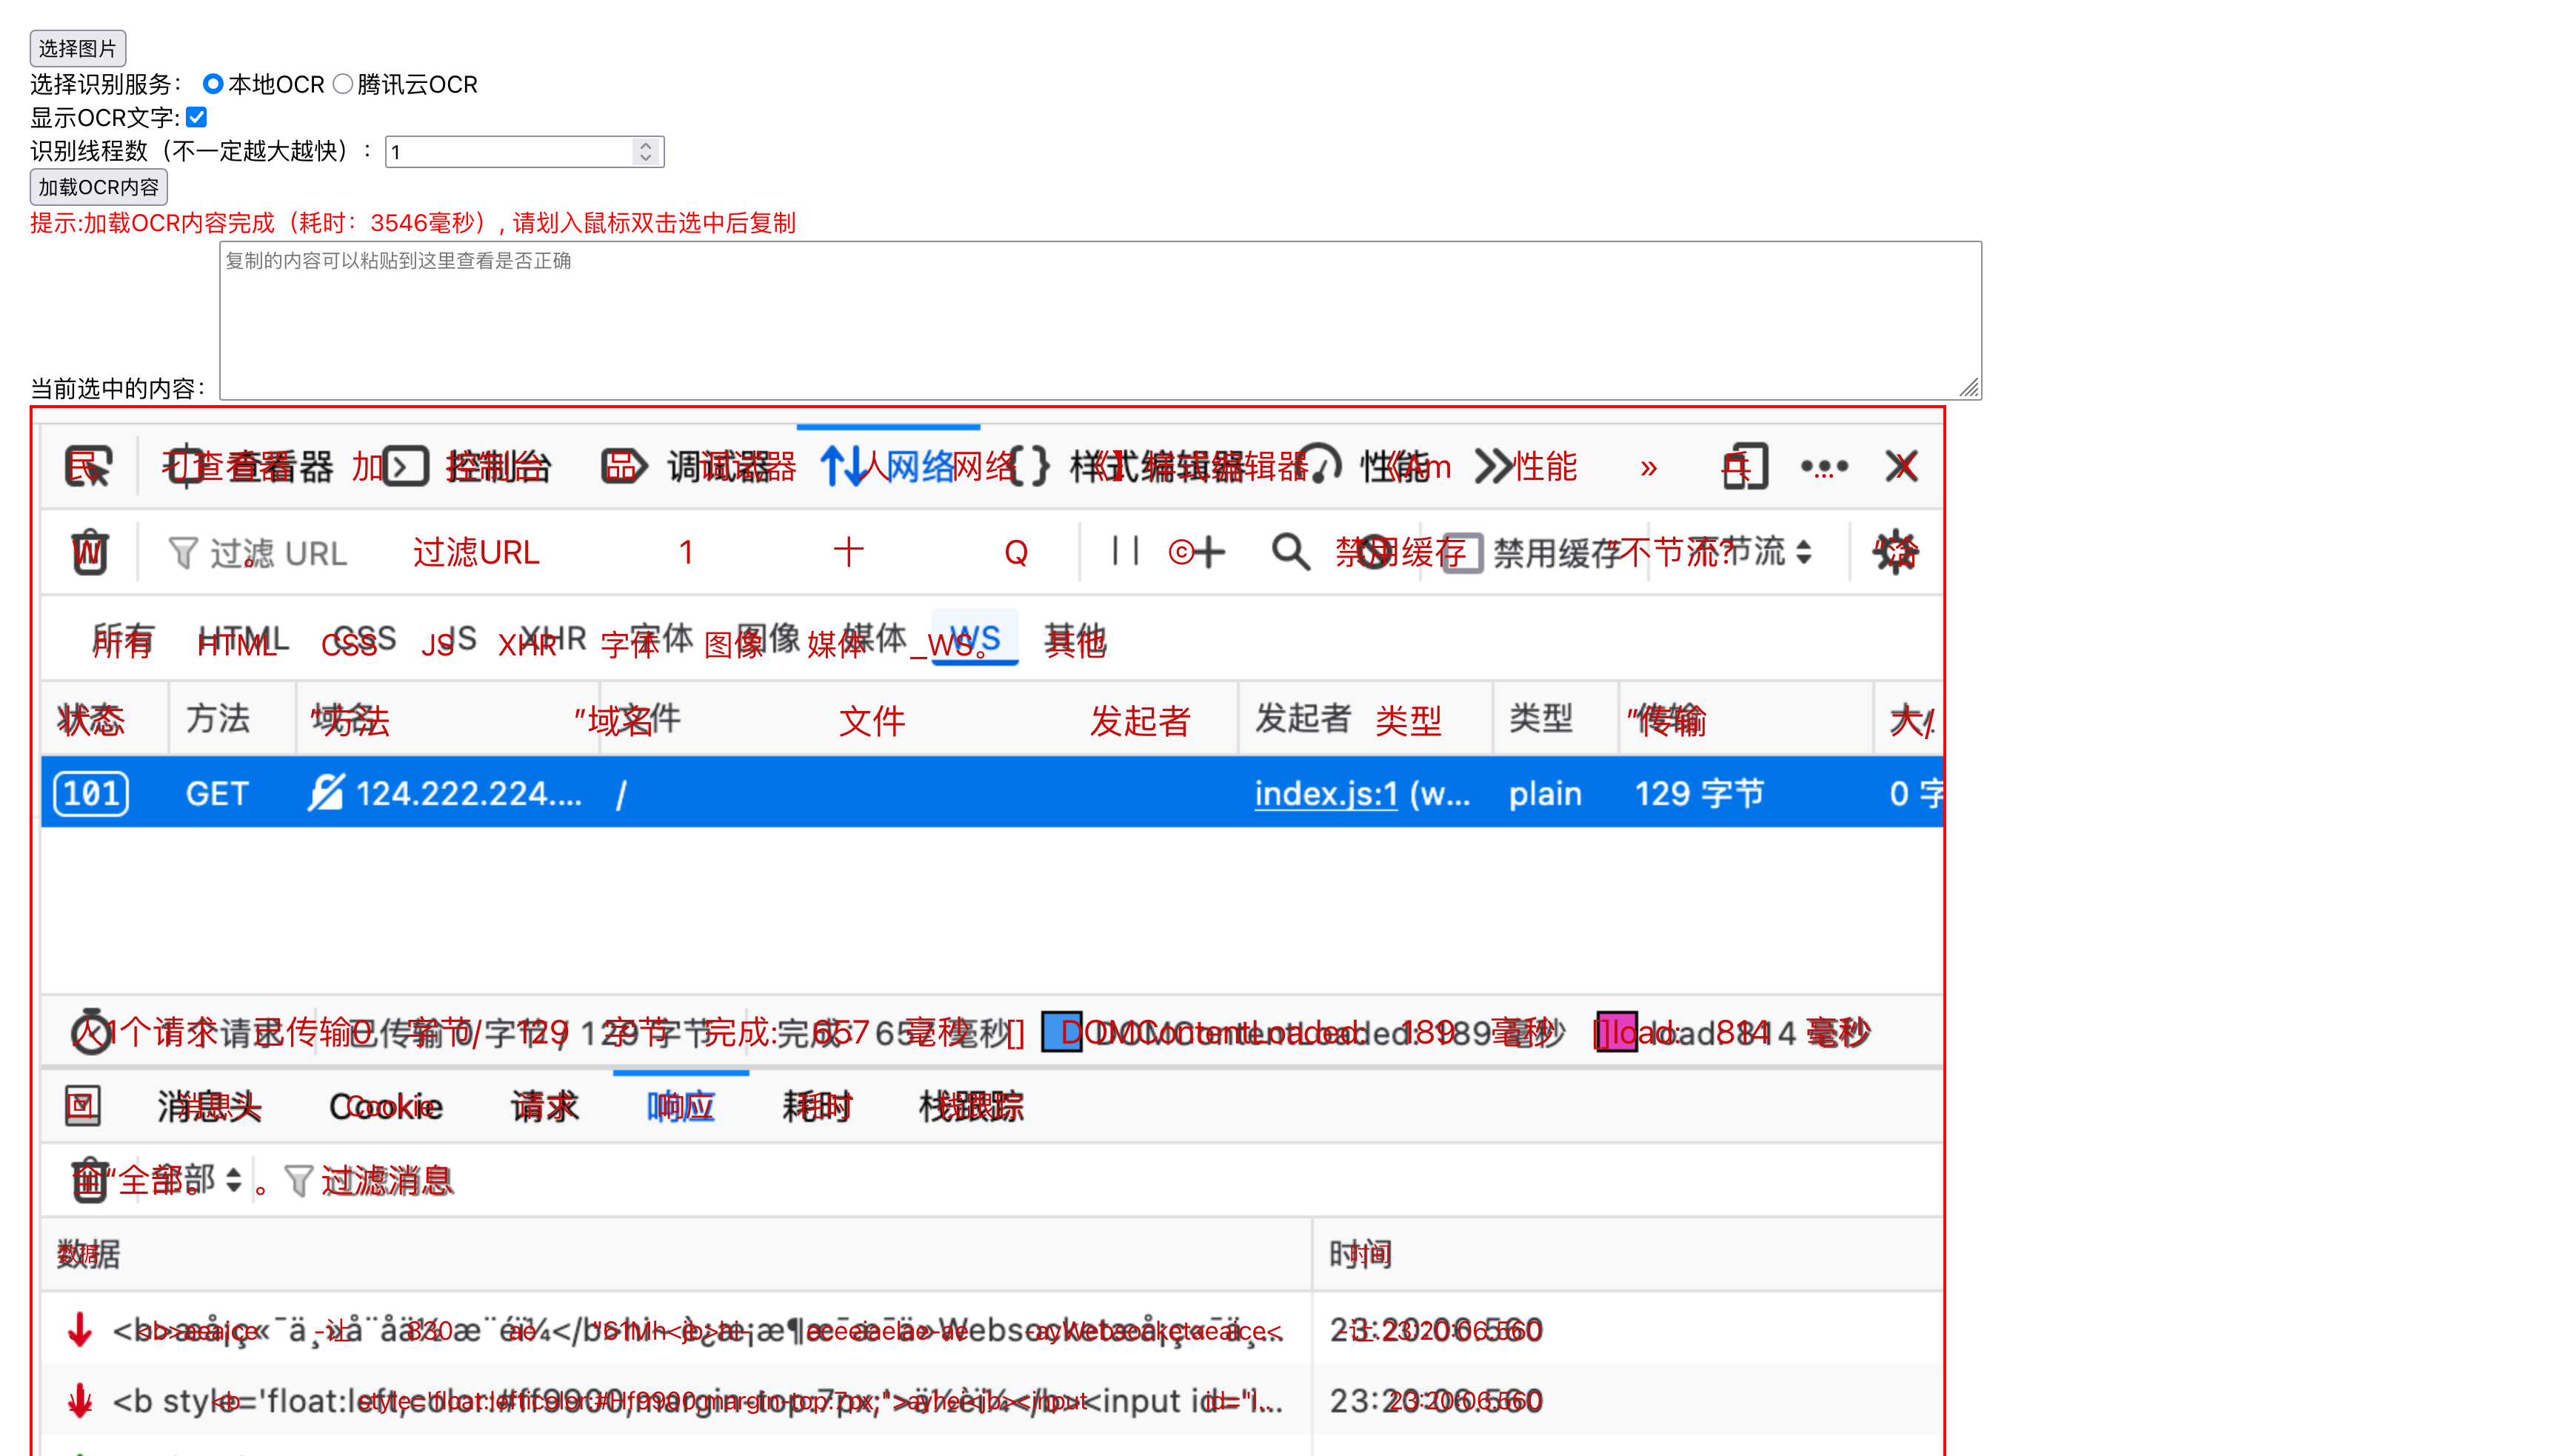Click the trash icon beside filter URL
Image resolution: width=2561 pixels, height=1456 pixels.
[x=90, y=552]
